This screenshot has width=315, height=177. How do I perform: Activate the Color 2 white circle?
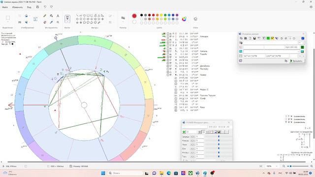(134, 22)
